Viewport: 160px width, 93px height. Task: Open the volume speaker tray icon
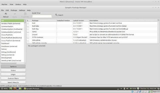[127, 89]
